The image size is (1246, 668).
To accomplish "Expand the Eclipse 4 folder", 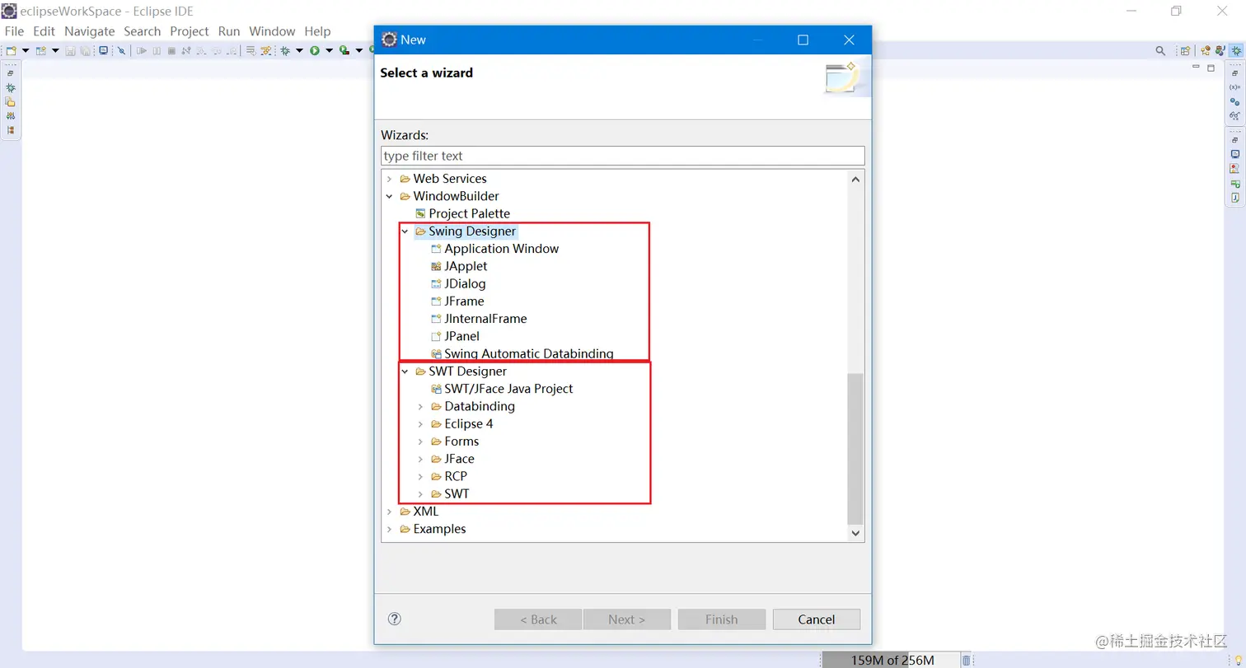I will (420, 424).
